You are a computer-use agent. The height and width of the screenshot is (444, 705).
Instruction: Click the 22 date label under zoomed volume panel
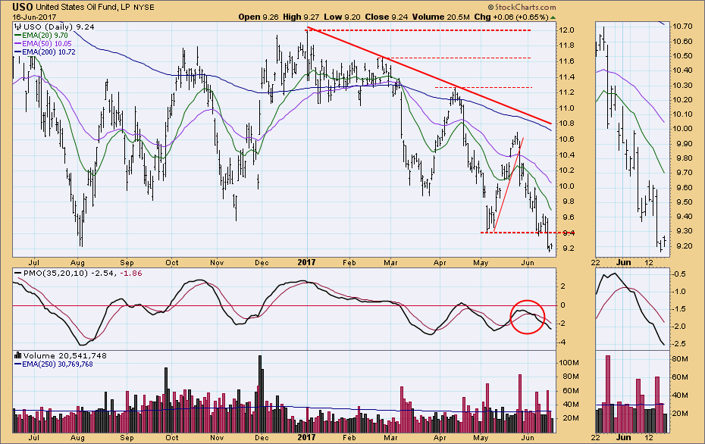pos(596,437)
